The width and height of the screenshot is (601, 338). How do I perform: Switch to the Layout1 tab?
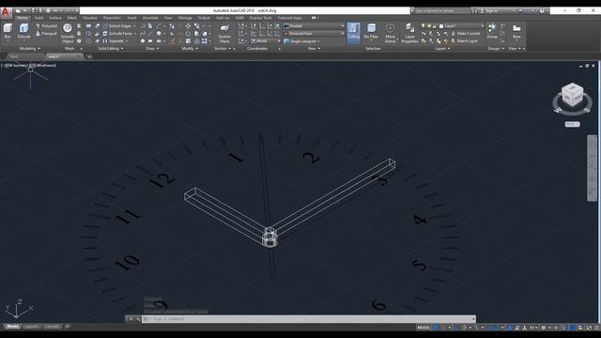31,327
